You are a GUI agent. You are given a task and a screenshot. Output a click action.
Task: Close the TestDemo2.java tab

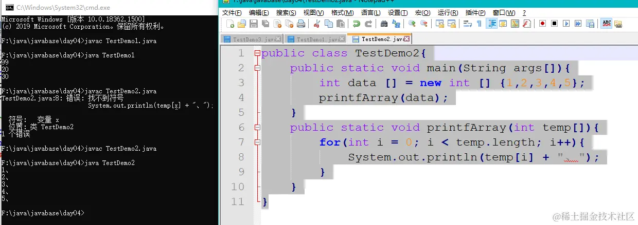click(407, 39)
